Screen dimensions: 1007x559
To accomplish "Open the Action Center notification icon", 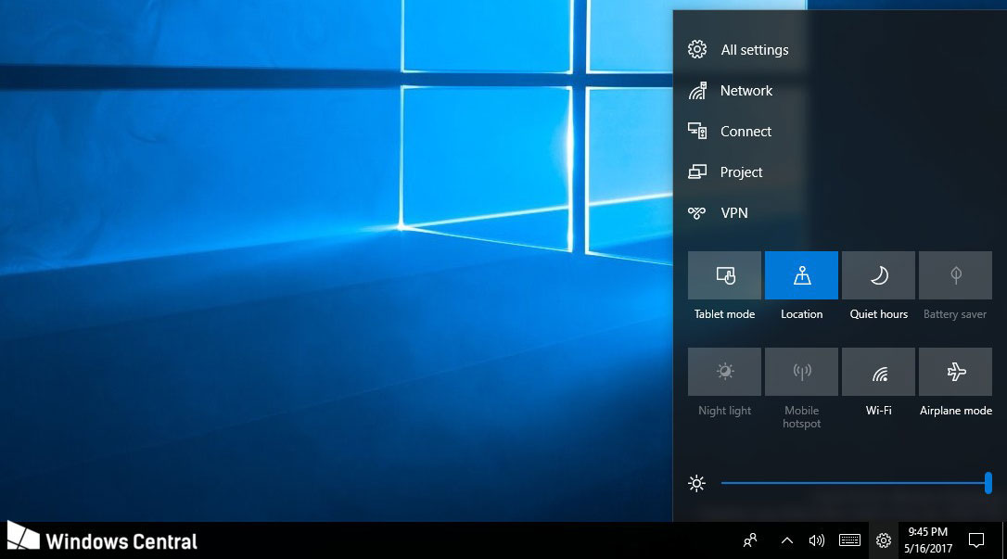I will (x=976, y=540).
